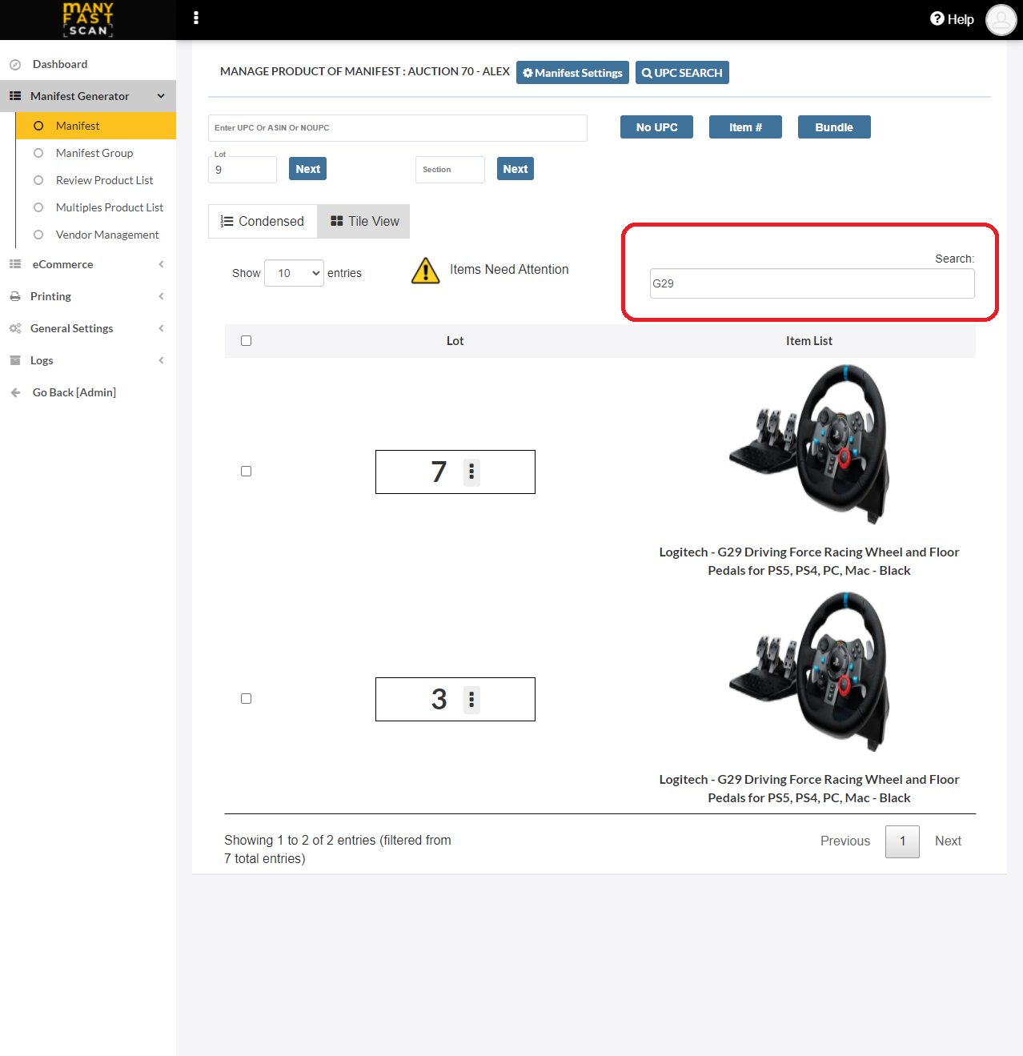Sort by the Item List column header

(x=809, y=341)
